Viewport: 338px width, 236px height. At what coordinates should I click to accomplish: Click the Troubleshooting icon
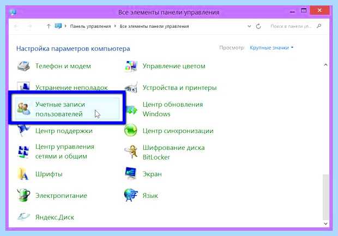point(23,86)
